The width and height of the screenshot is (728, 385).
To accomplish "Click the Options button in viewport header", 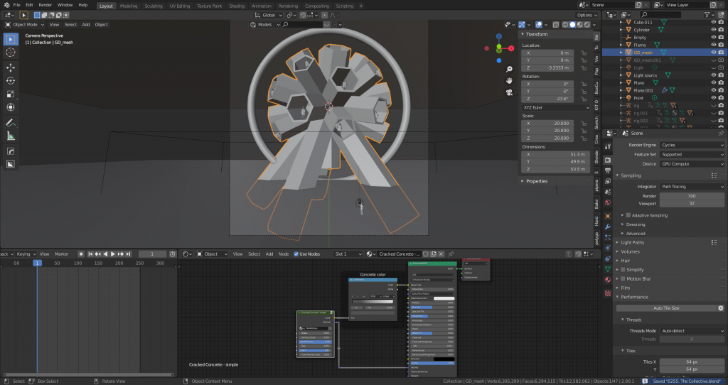I will click(x=587, y=15).
